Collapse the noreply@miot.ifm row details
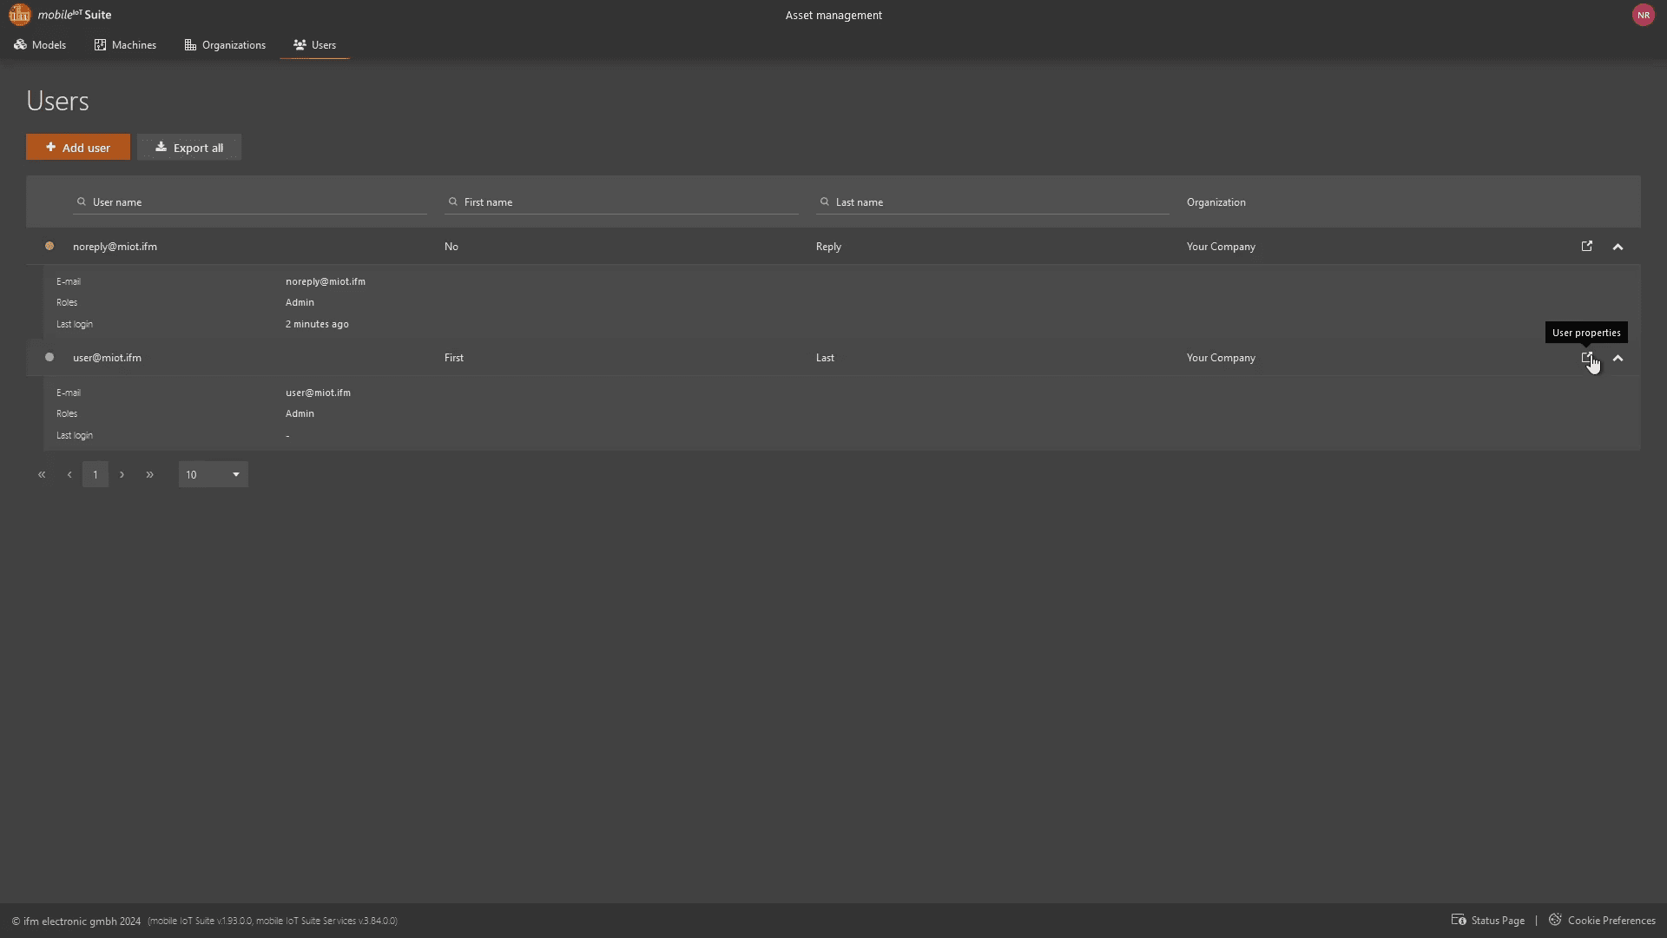The height and width of the screenshot is (938, 1667). [x=1618, y=248]
